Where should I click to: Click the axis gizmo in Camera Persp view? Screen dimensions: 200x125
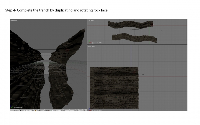click(x=11, y=107)
